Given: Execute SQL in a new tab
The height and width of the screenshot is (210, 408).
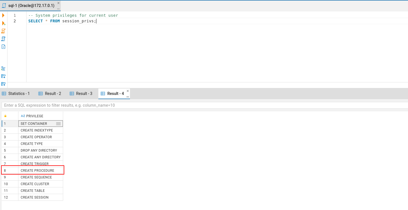Looking at the screenshot, I should 4,23.
